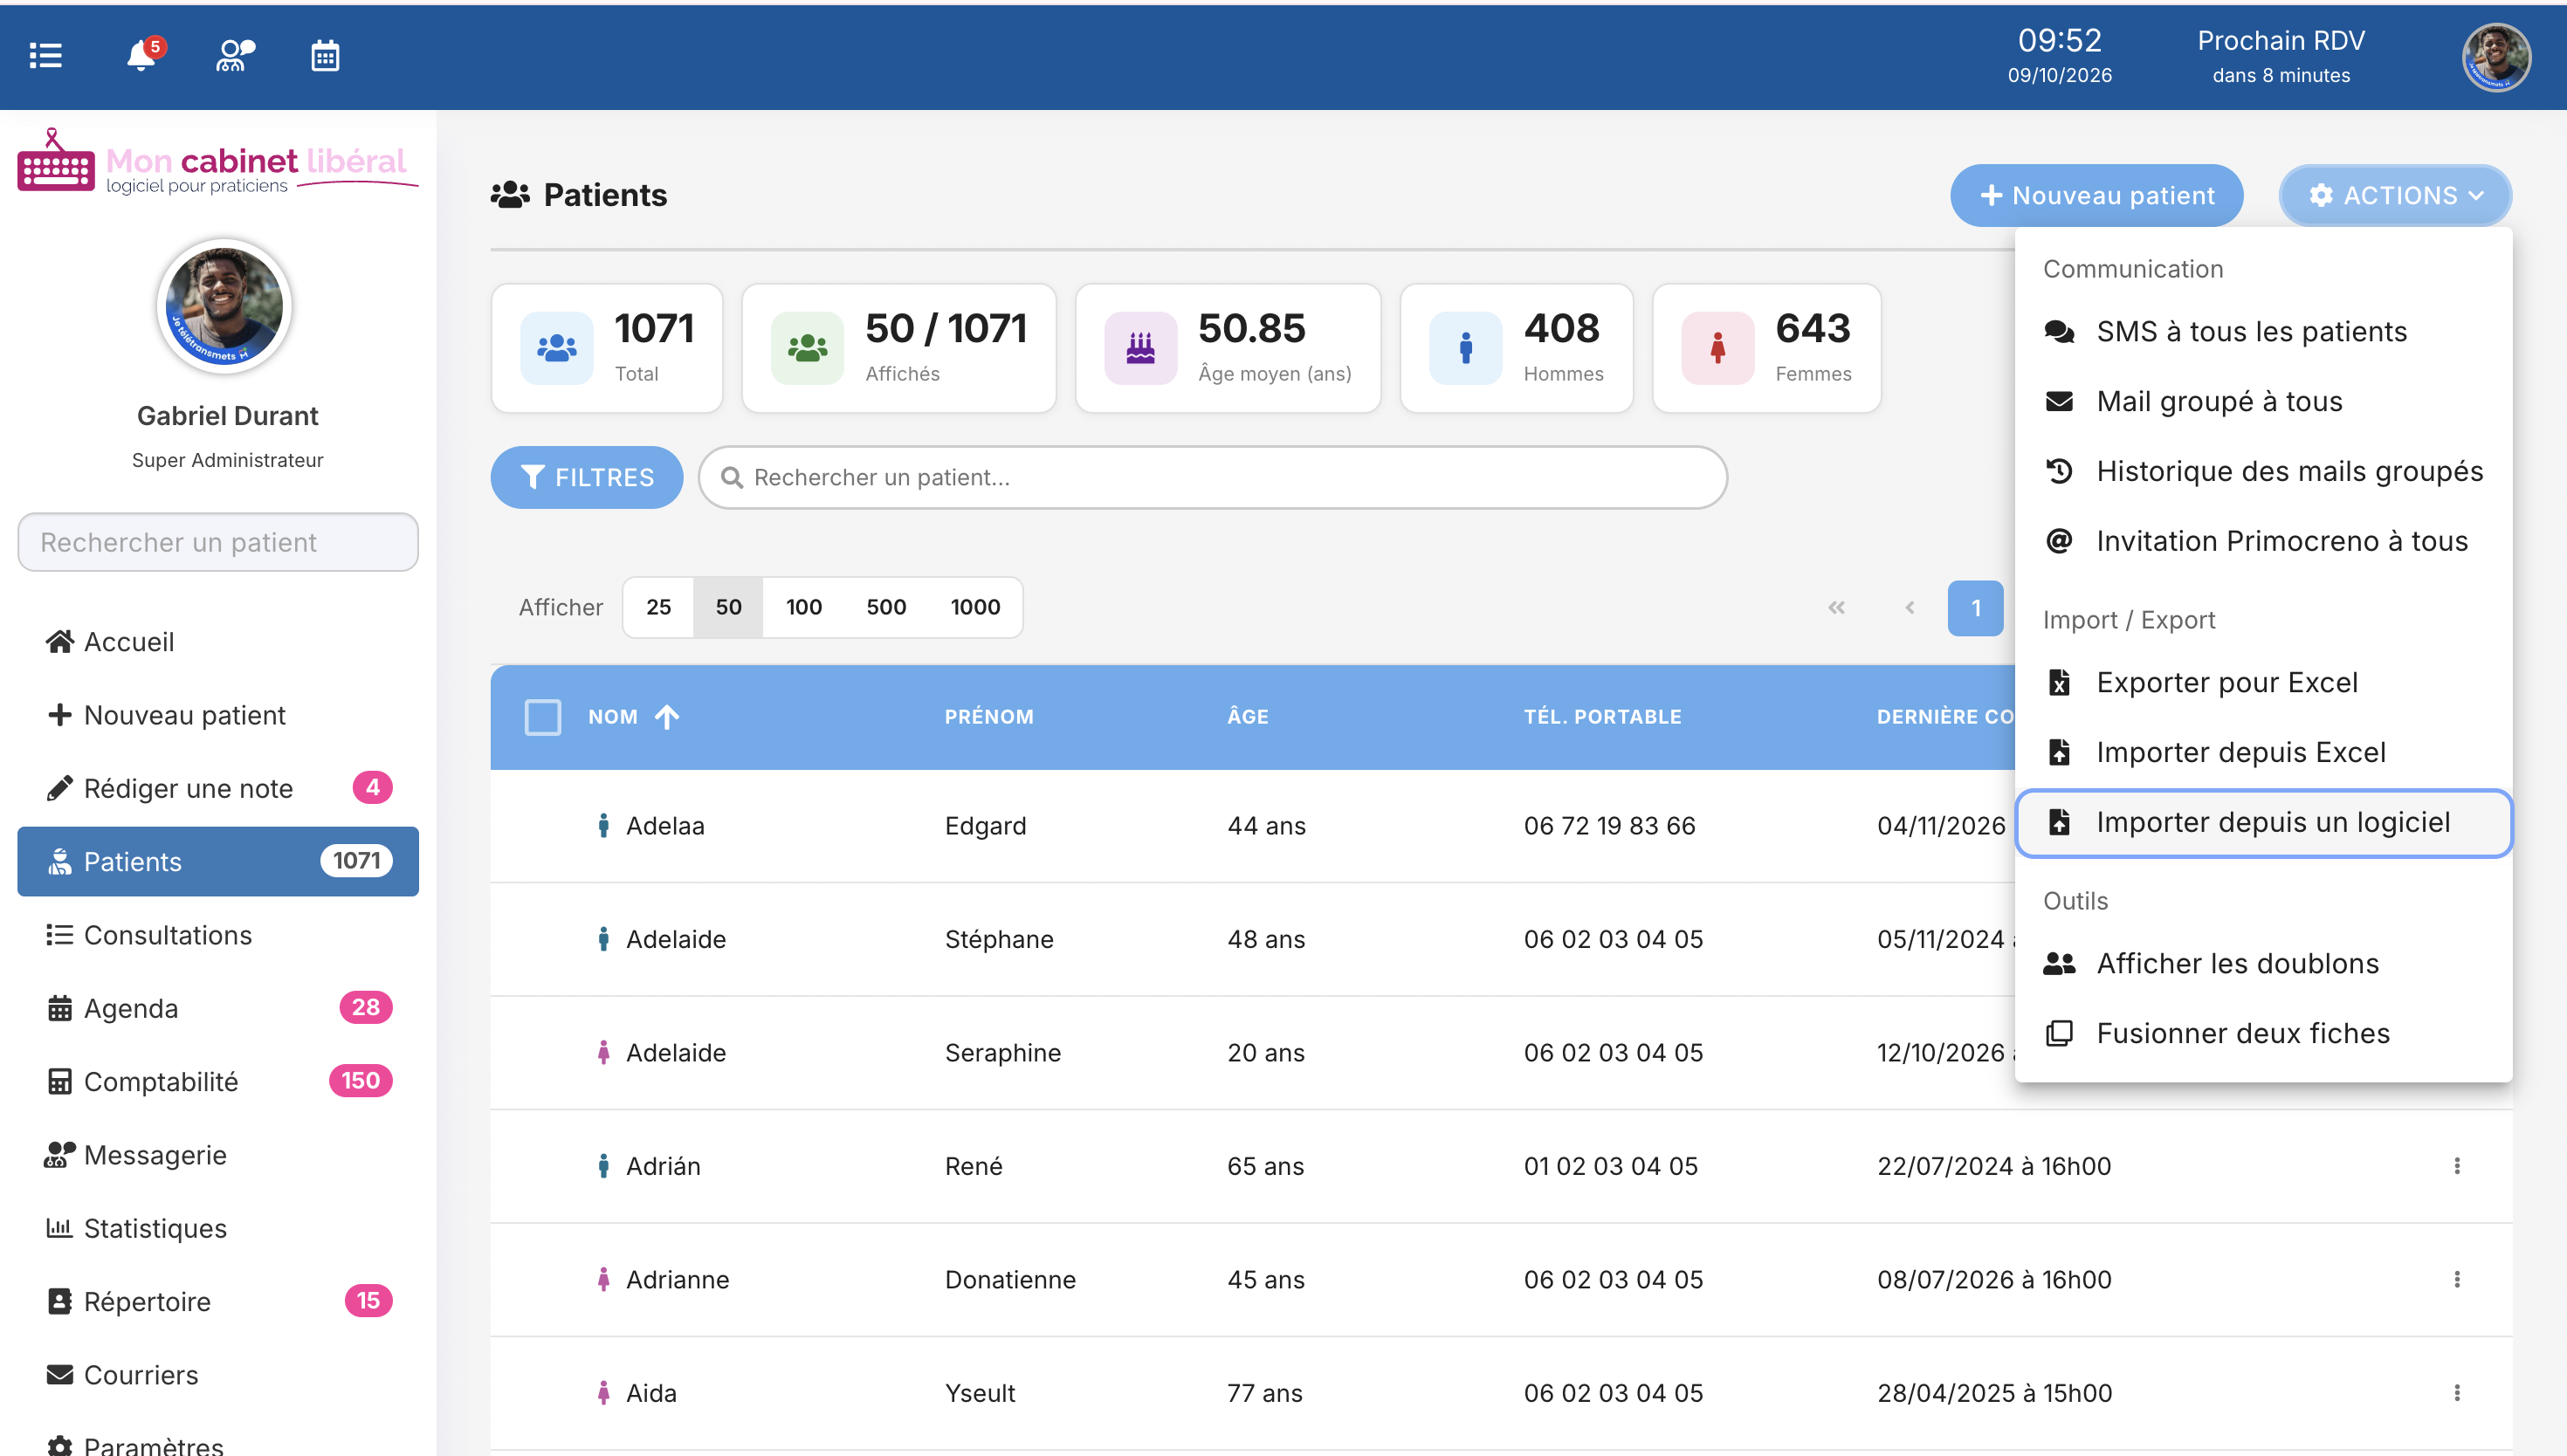This screenshot has height=1456, width=2567.
Task: Open the waiting room users icon
Action: [x=236, y=56]
